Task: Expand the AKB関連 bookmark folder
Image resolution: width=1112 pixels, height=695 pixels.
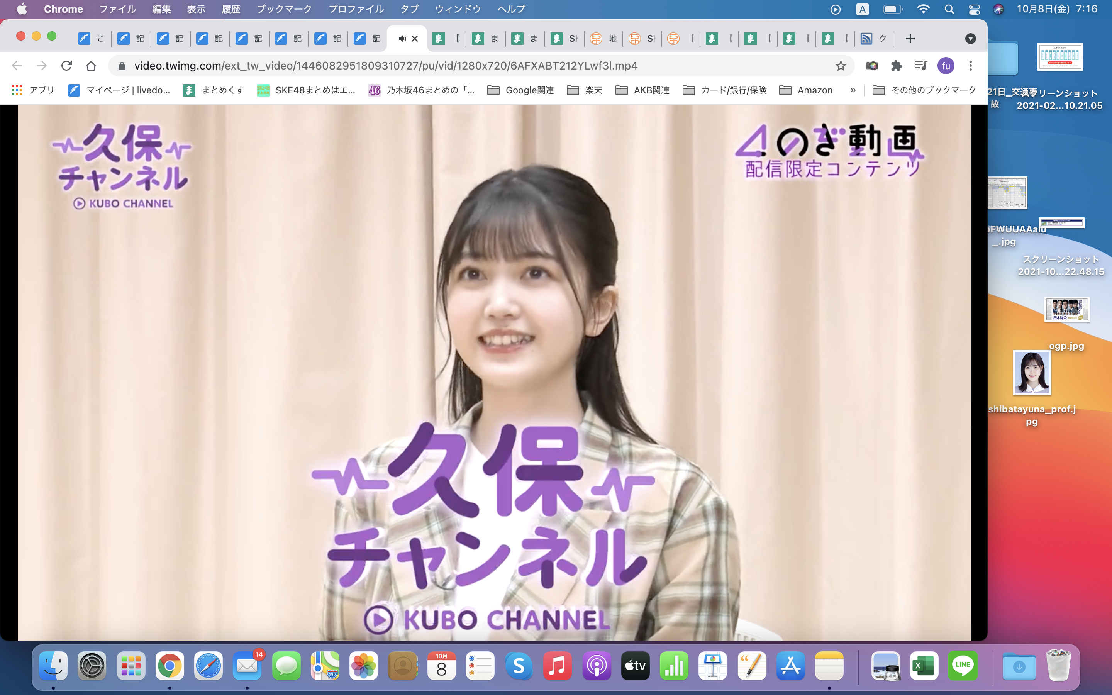Action: coord(642,90)
